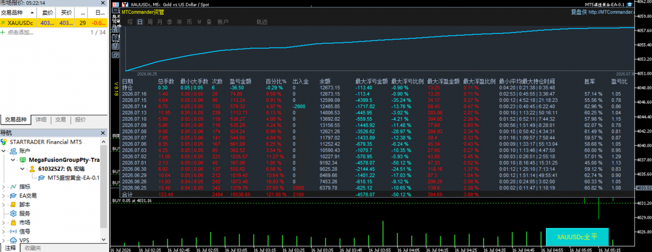Viewport: 652px width, 252px height.
Task: Click the 市场 shopping bag icon
Action: point(13,222)
